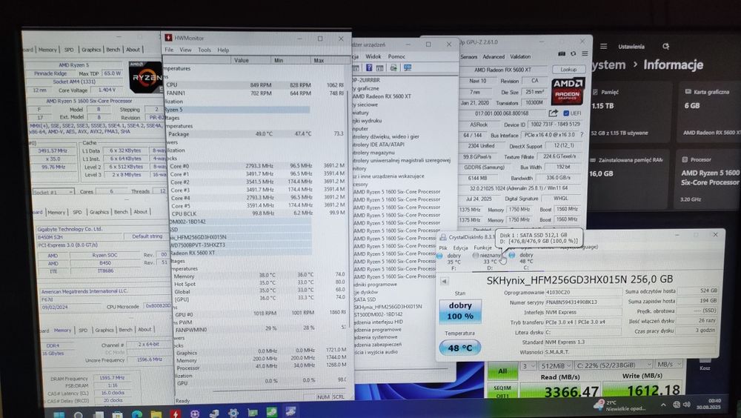Image resolution: width=741 pixels, height=418 pixels.
Task: Click the GPU-Z BIOS export share icon
Action: (553, 113)
